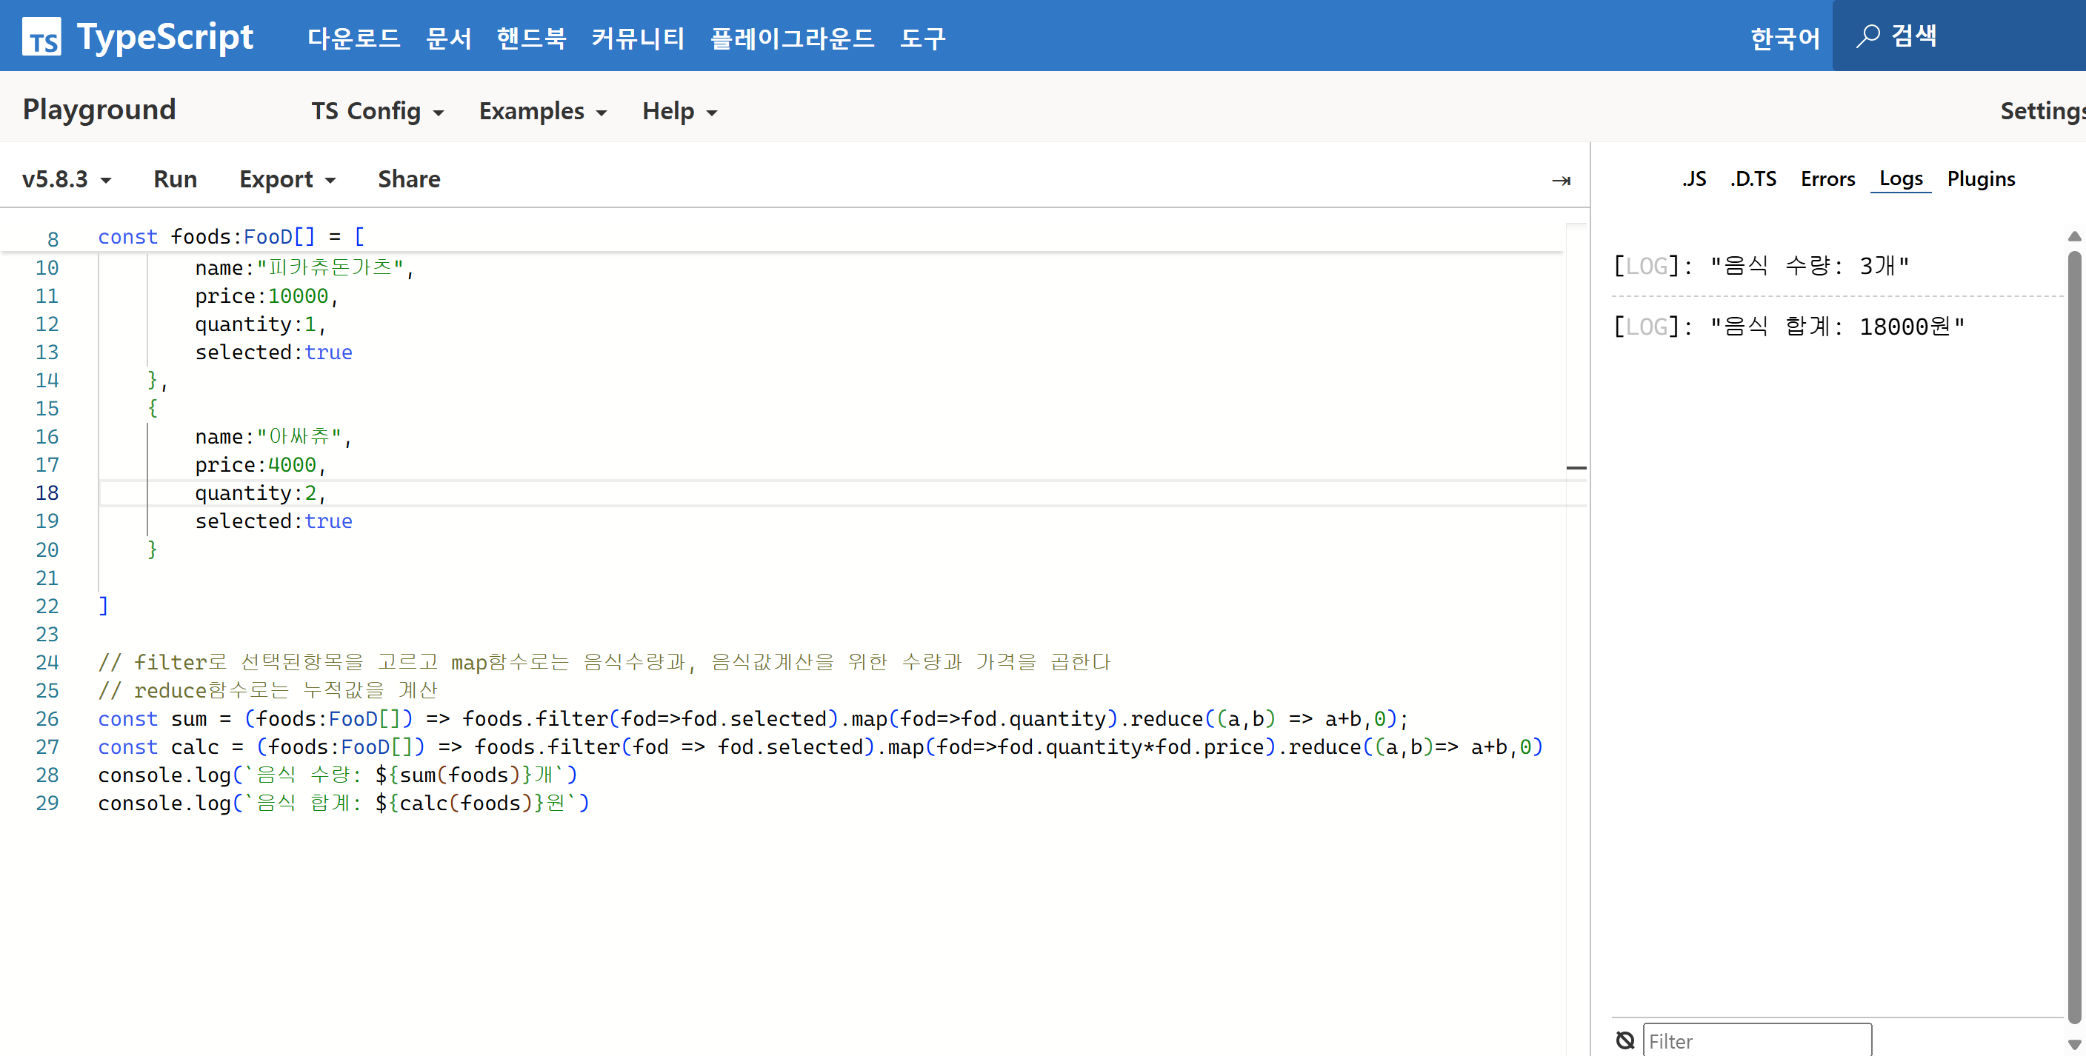Switch to the .JS tab
Viewport: 2086px width, 1056px height.
click(x=1693, y=179)
